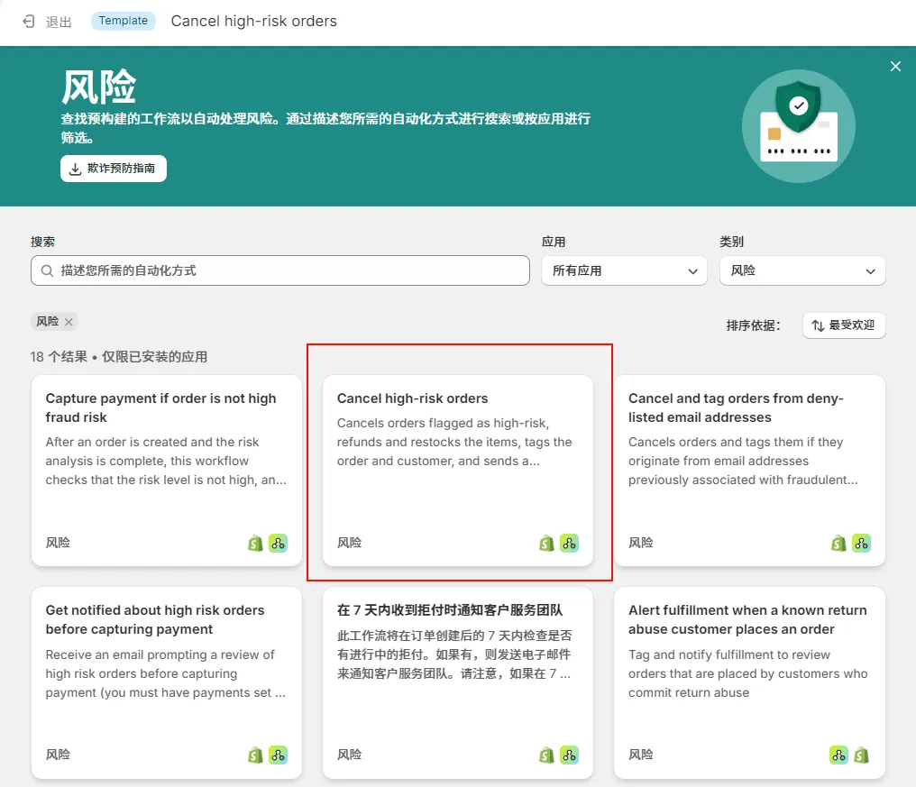
Task: Click the search magnifier icon
Action: point(48,270)
